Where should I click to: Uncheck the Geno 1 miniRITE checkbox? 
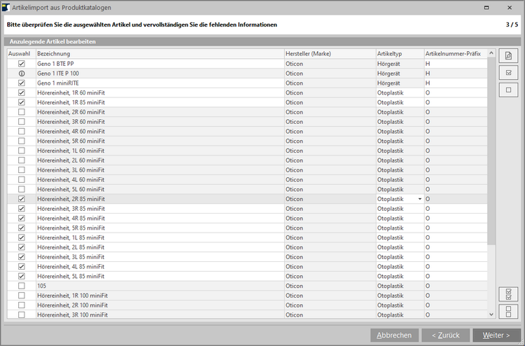[x=22, y=83]
